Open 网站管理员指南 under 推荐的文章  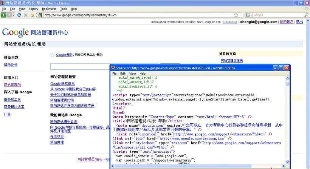(x=232, y=60)
